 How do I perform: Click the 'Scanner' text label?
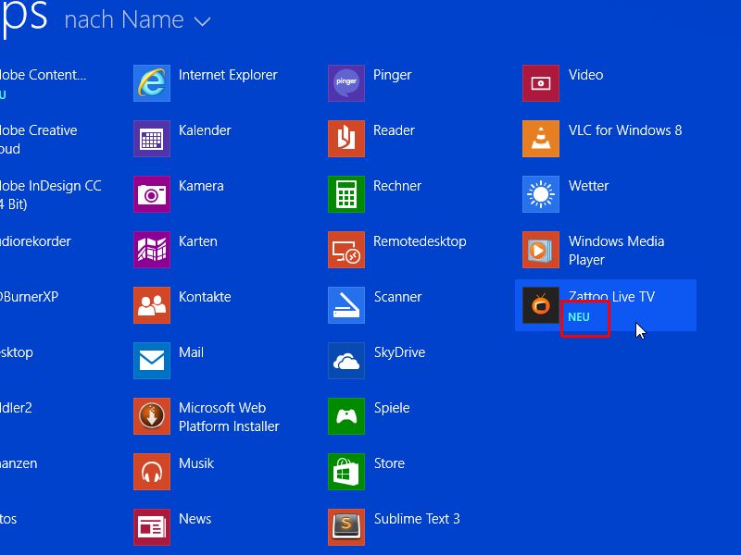pos(398,297)
